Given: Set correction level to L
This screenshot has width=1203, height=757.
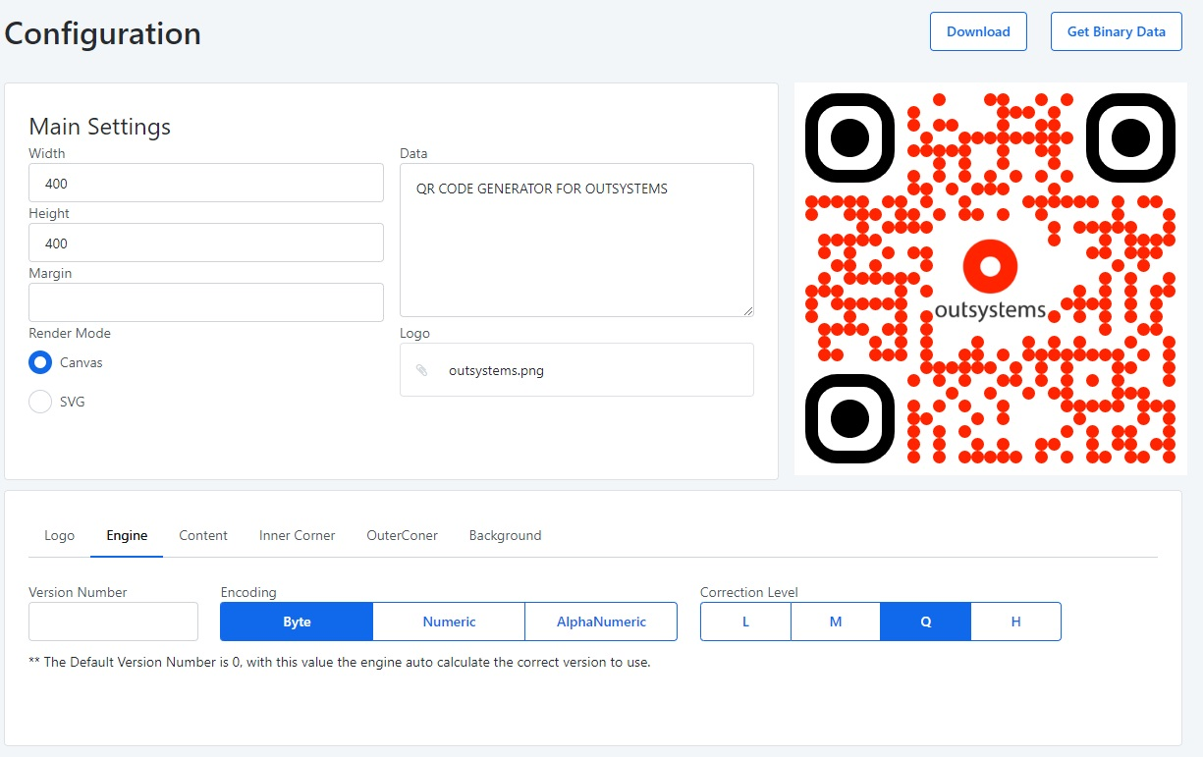Looking at the screenshot, I should (745, 621).
